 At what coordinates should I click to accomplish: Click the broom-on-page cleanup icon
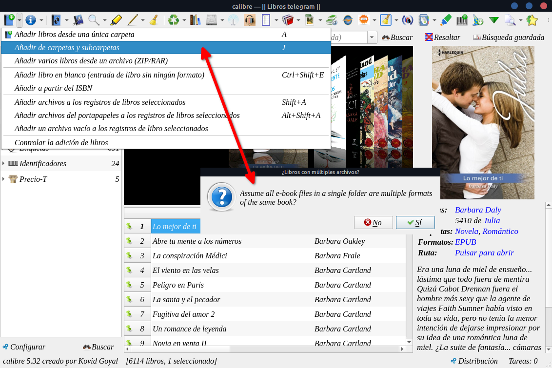pos(386,20)
